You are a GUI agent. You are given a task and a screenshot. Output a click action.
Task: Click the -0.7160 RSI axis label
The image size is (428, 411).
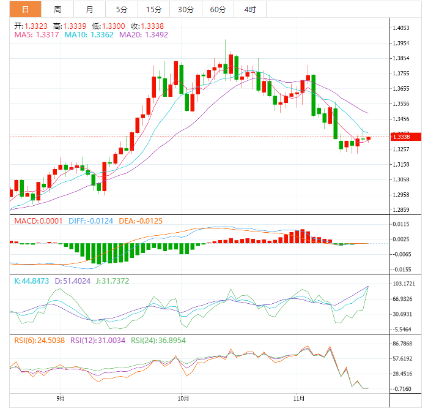click(x=402, y=389)
